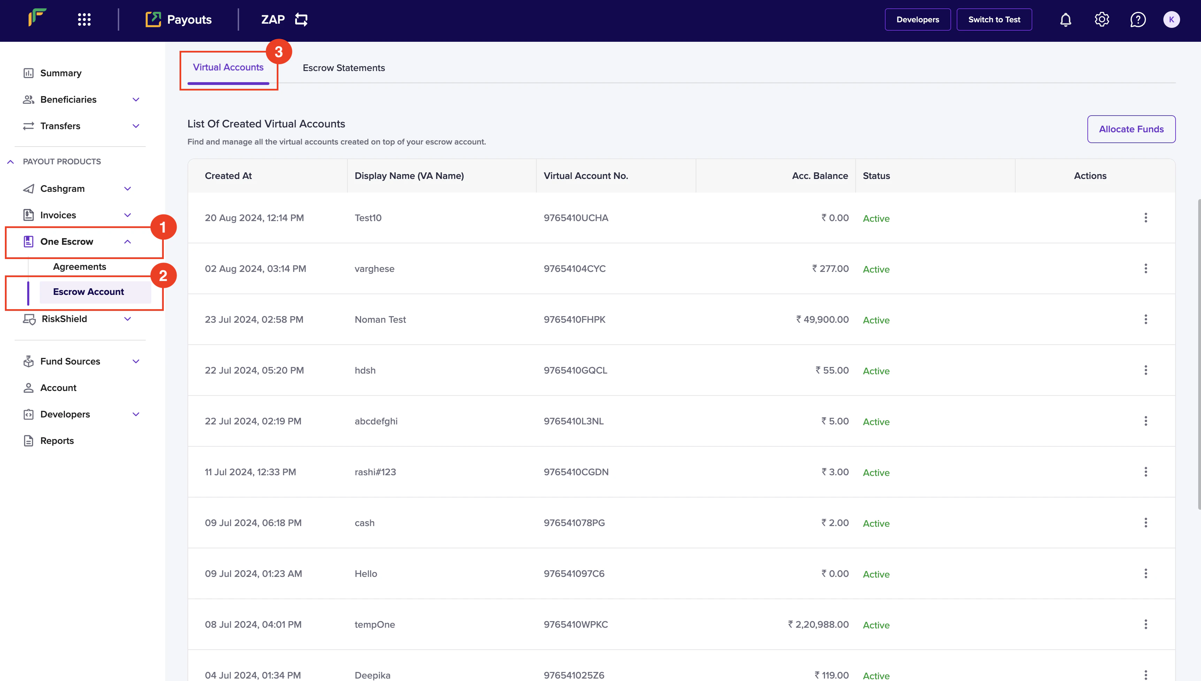Open three-dot menu for tempOne account

pyautogui.click(x=1145, y=624)
